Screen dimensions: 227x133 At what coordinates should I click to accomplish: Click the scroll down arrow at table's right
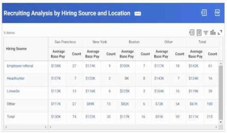(x=220, y=122)
